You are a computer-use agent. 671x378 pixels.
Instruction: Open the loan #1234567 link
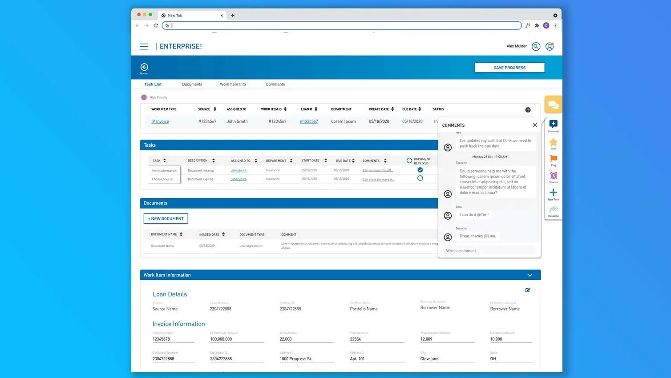coord(309,121)
